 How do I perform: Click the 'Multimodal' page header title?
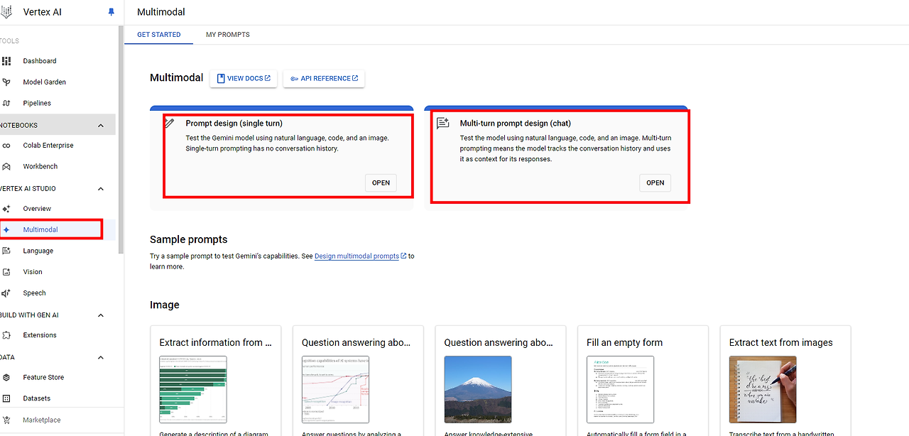pyautogui.click(x=161, y=12)
